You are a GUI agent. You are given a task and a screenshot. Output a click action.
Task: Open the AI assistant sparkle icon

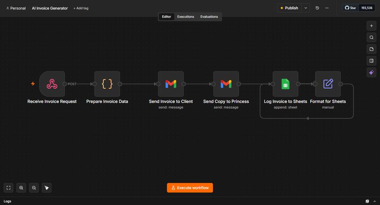coord(371,72)
